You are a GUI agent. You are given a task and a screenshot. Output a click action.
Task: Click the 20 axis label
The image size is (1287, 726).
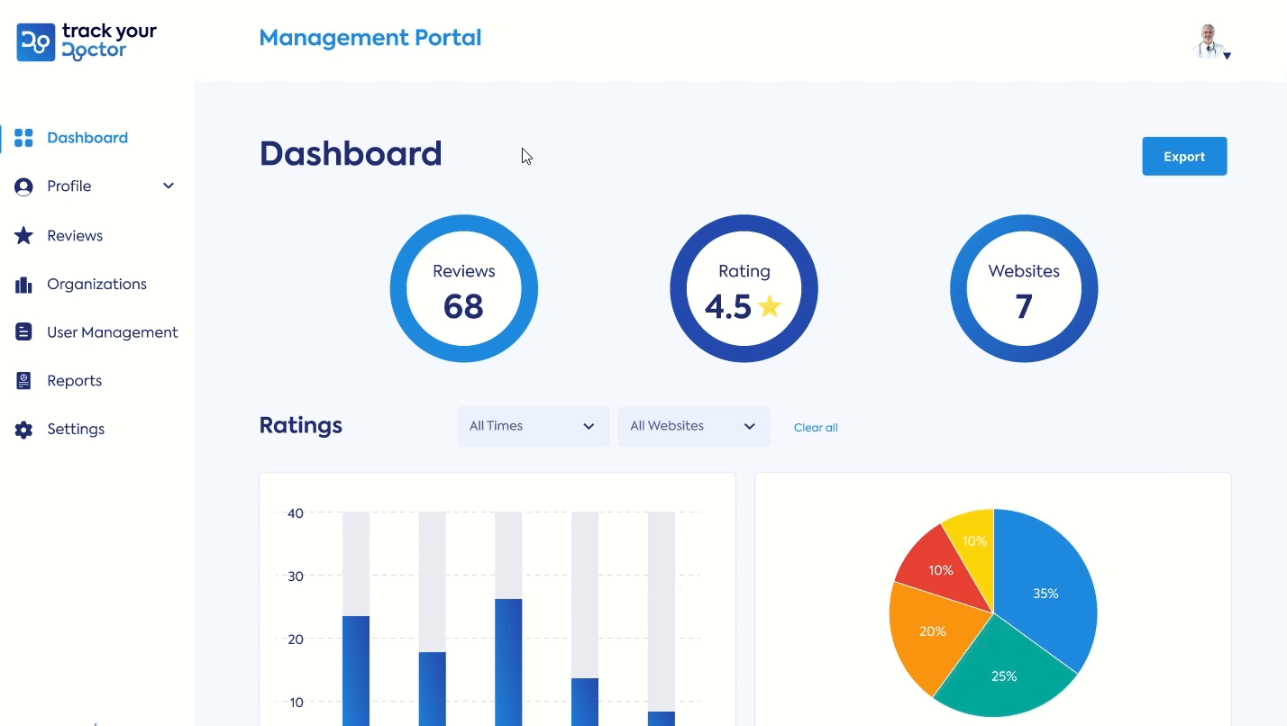coord(296,640)
